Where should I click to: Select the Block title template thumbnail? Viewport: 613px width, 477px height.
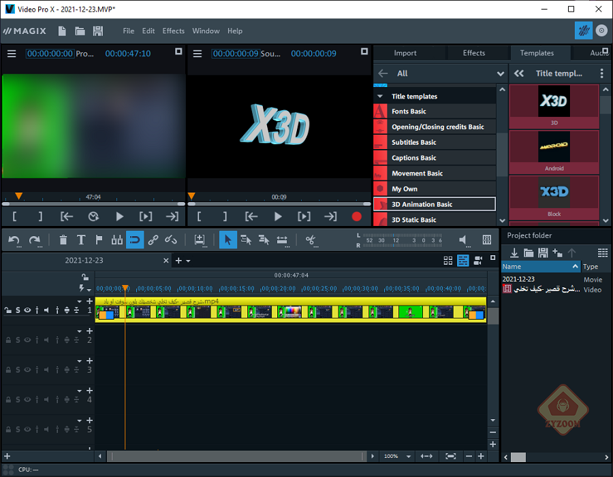click(554, 198)
